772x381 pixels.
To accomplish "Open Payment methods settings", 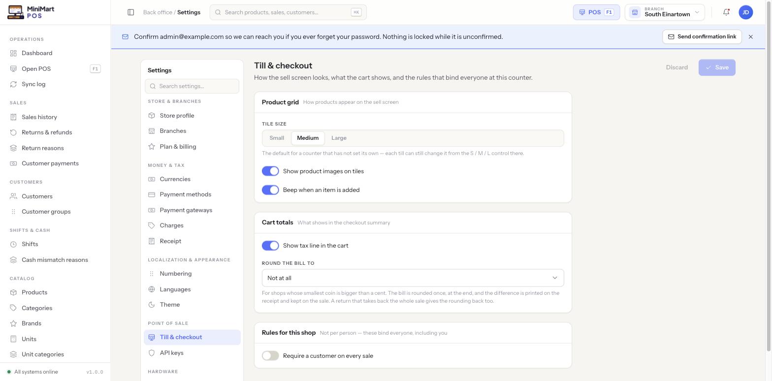I will [x=192, y=194].
